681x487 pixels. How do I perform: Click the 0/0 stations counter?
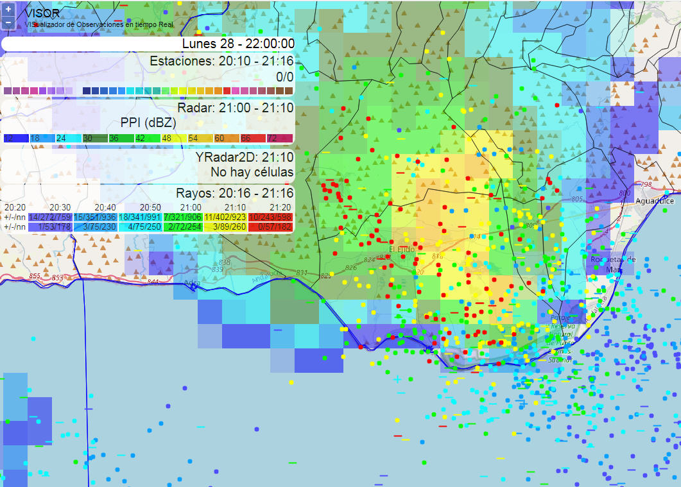(x=284, y=77)
